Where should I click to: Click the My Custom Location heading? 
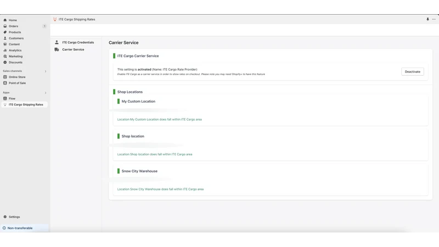click(138, 102)
